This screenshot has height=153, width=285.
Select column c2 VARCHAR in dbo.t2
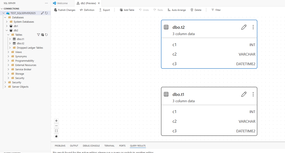(209, 54)
